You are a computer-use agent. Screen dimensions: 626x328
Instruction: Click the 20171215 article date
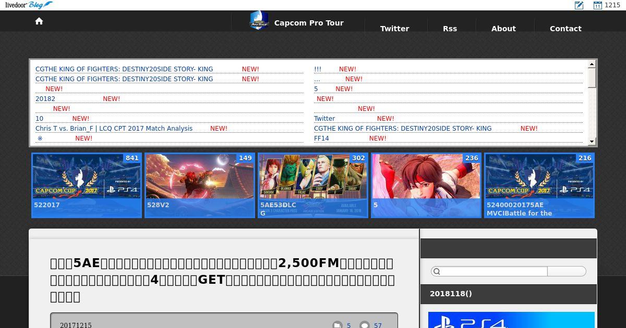[76, 325]
